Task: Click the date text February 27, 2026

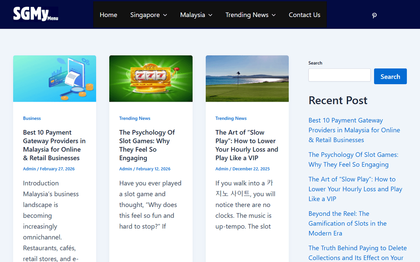Action: pyautogui.click(x=57, y=169)
